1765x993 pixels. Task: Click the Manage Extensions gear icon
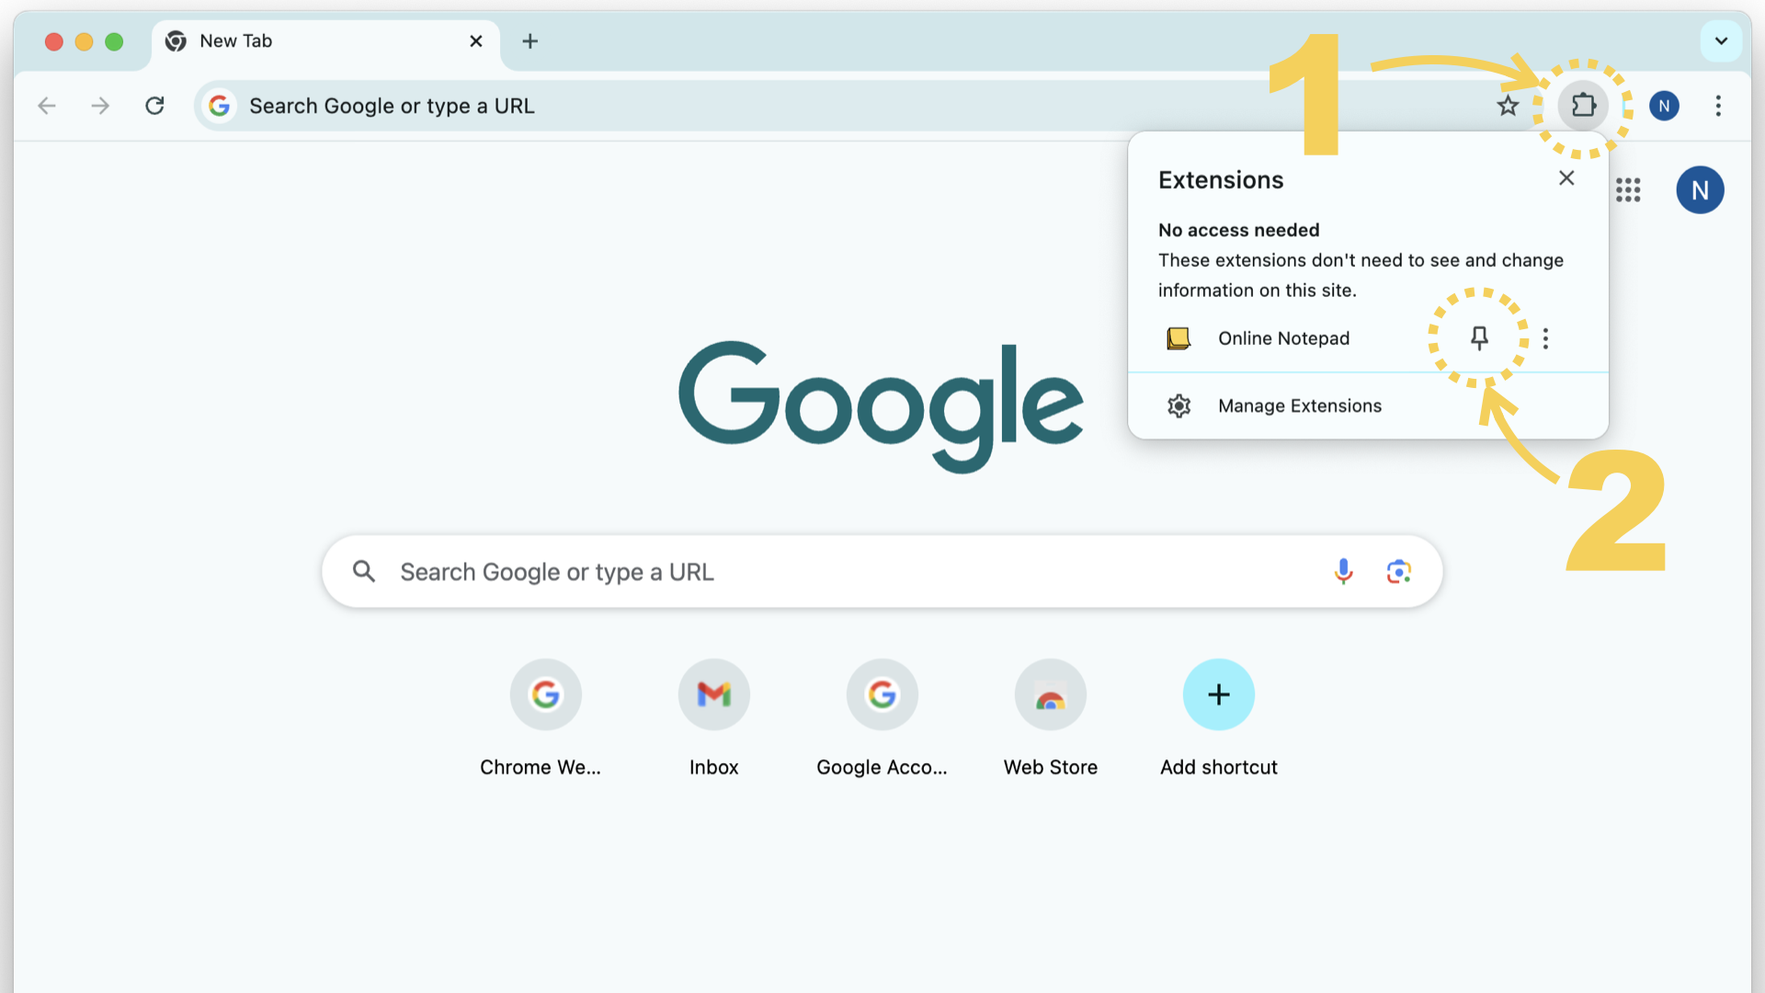pyautogui.click(x=1177, y=405)
